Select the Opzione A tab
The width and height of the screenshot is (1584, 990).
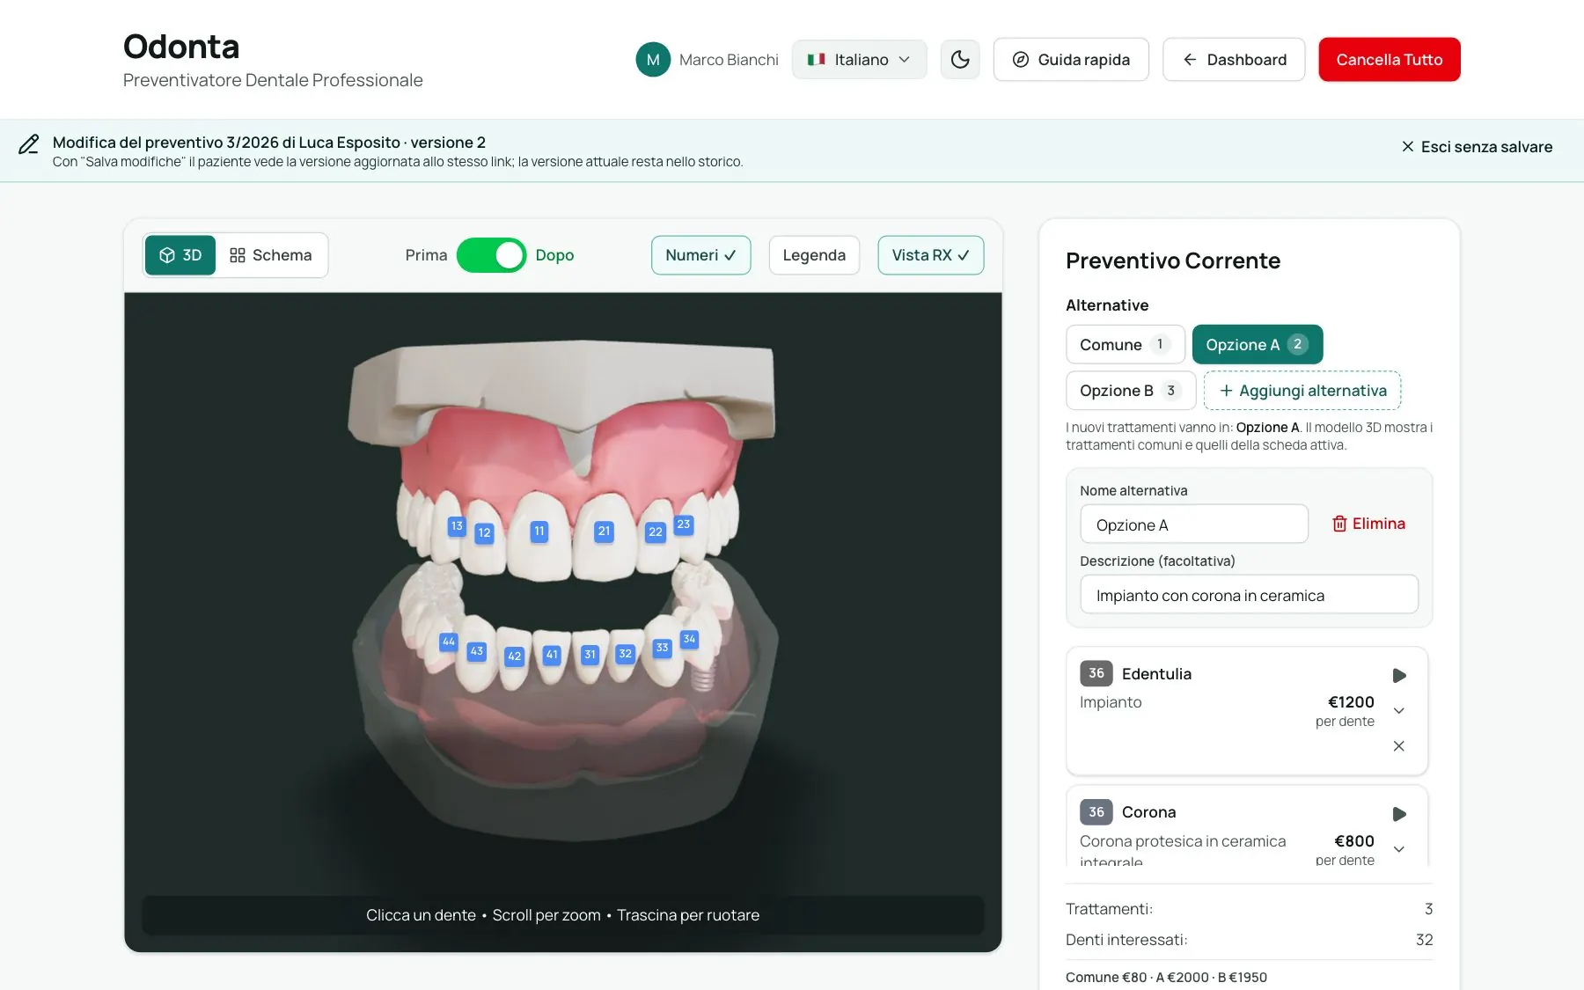pos(1258,345)
